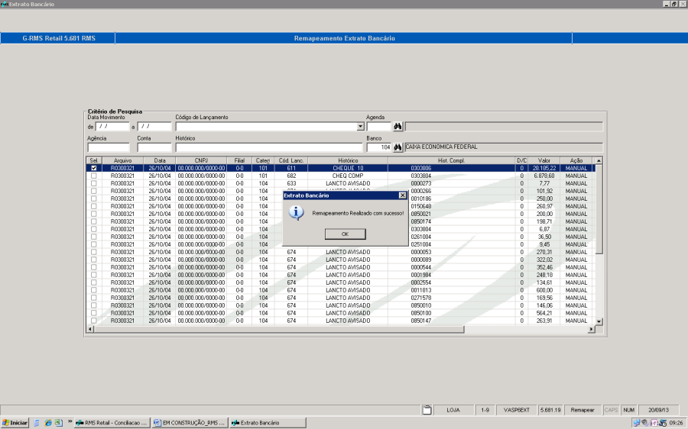
Task: Click the horizontal scroll right arrow
Action: (591, 329)
